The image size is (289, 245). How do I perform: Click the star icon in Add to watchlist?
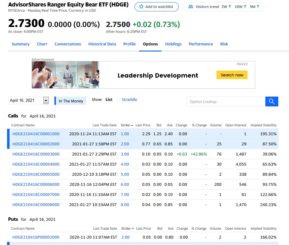pos(141,7)
